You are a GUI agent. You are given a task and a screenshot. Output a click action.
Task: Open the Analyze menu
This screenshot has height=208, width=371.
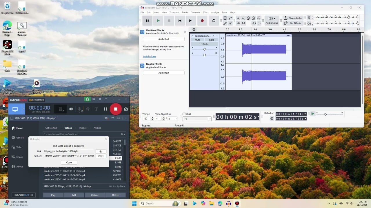pyautogui.click(x=215, y=12)
